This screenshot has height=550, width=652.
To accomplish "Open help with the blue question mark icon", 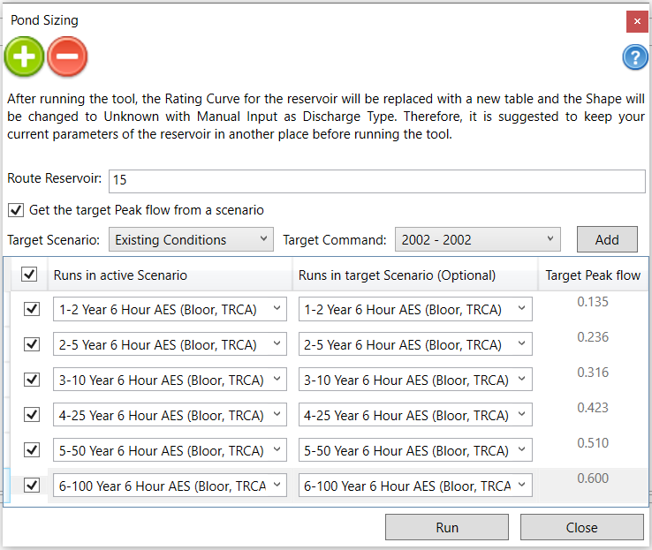I will [635, 57].
